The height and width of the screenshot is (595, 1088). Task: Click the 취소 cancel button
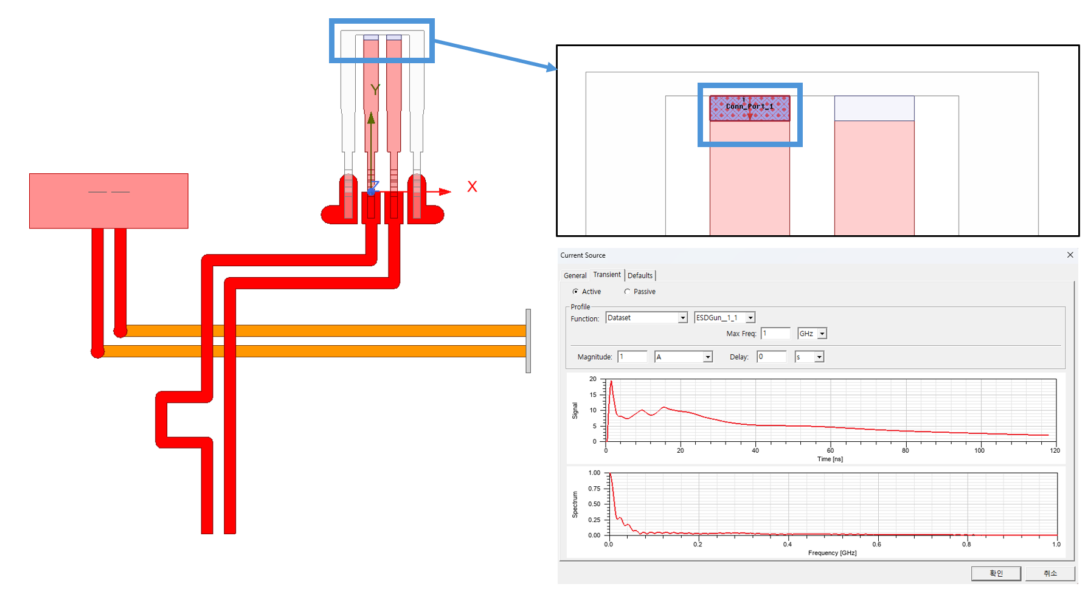pos(1050,573)
